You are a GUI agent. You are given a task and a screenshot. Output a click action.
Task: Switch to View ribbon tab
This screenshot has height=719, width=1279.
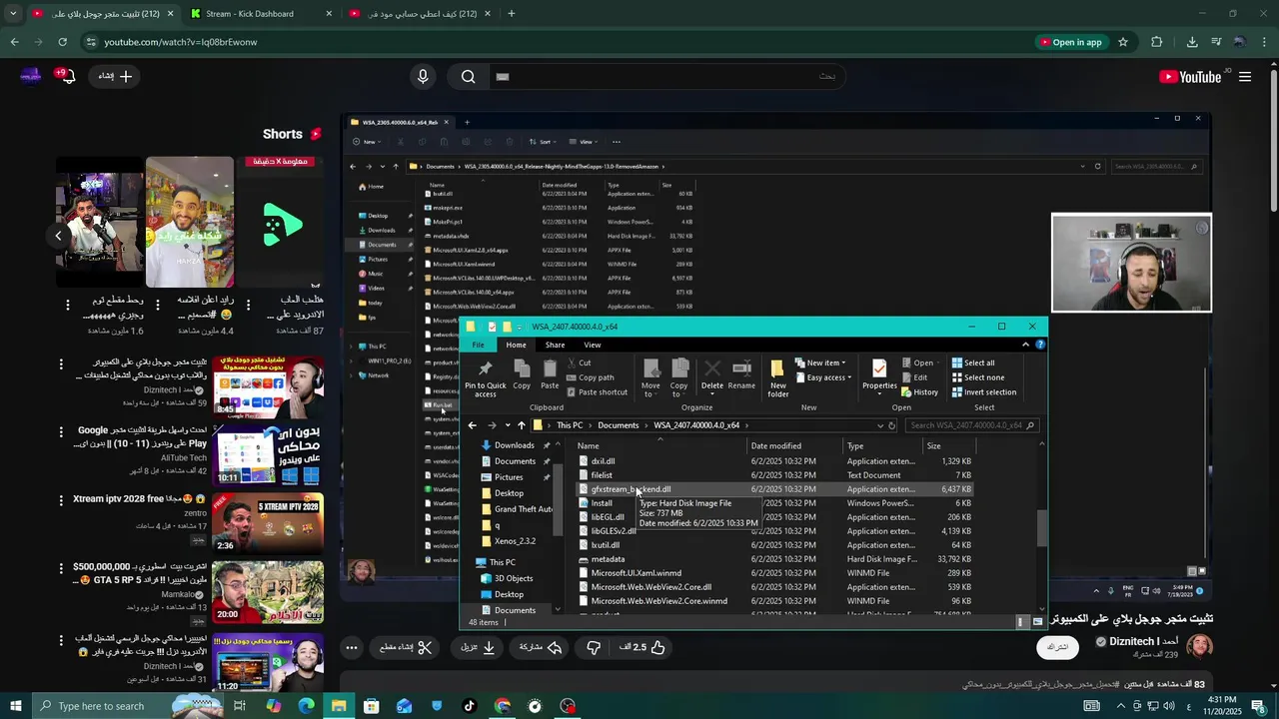point(593,345)
